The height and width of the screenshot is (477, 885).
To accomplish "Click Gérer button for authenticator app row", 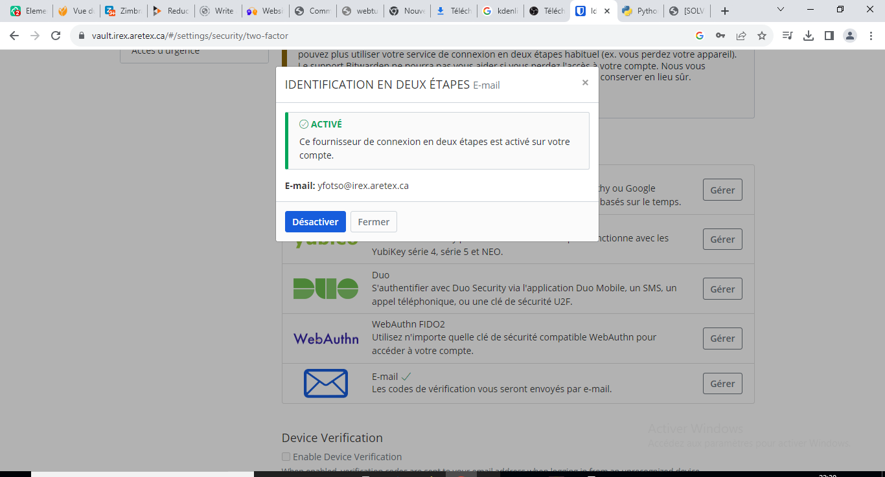I will tap(722, 190).
